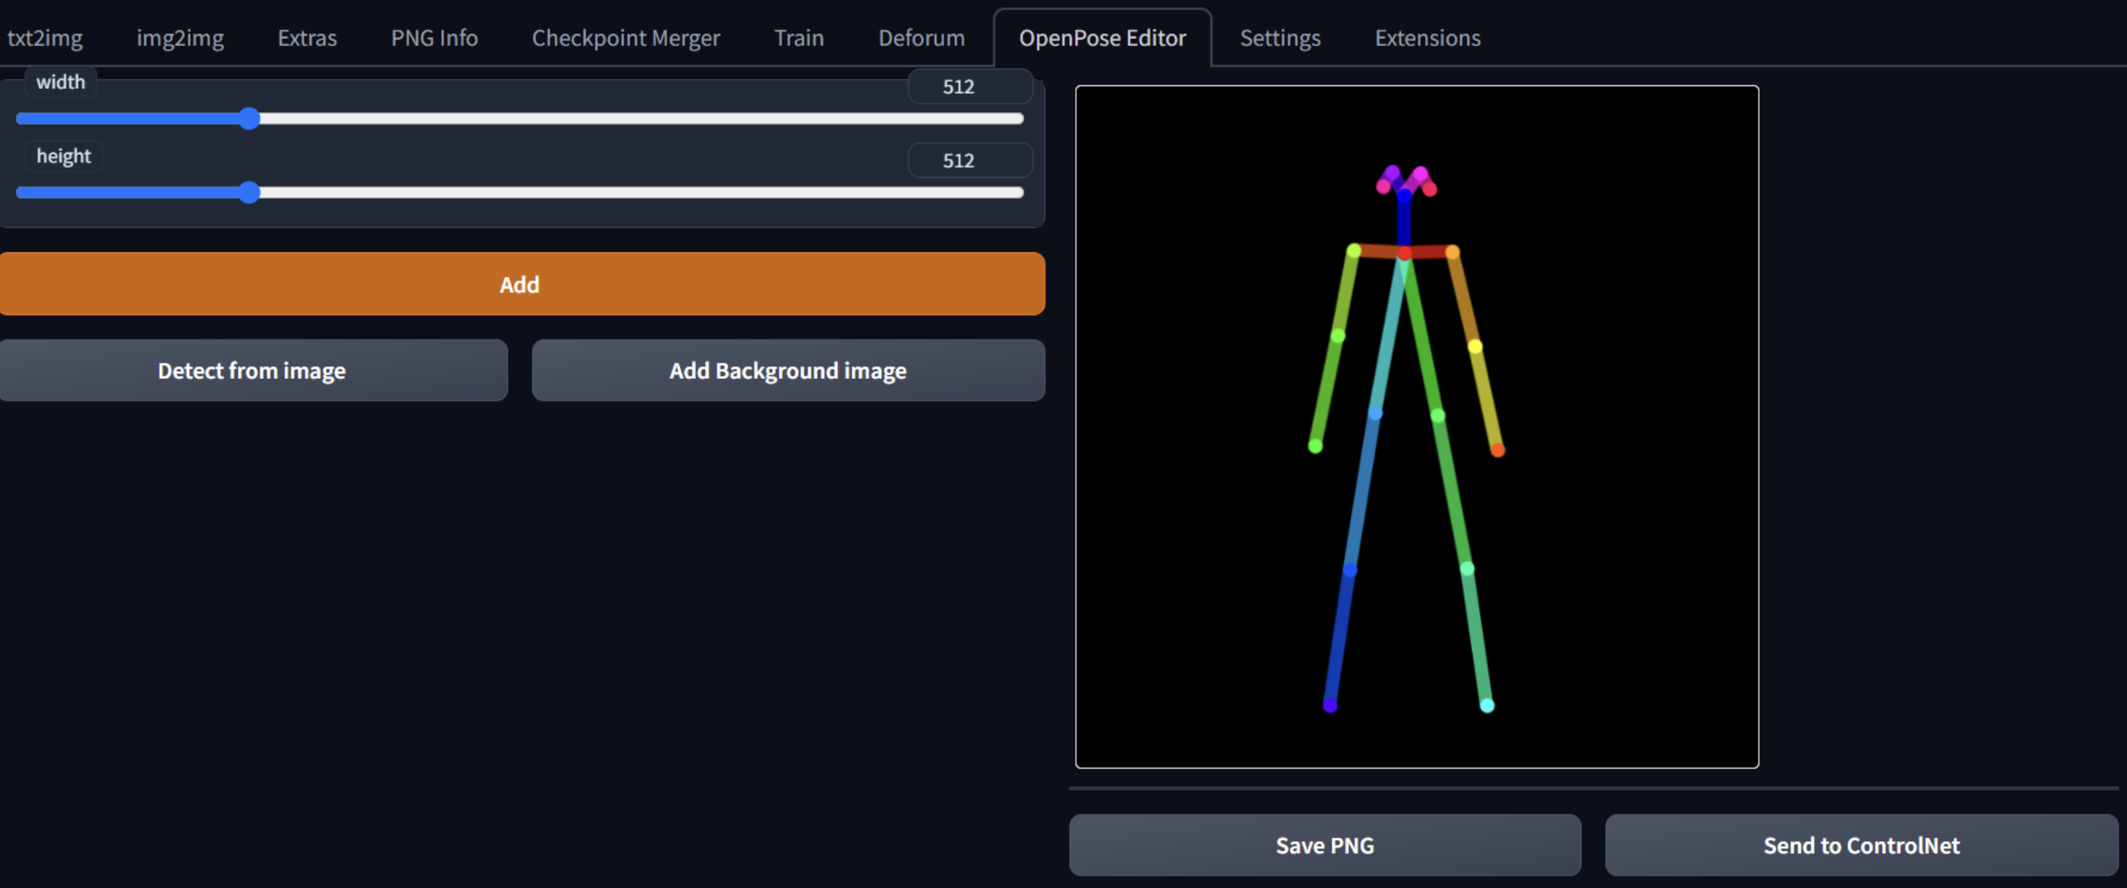
Task: Select the cyan ankle keypoint on the skeleton
Action: click(1487, 706)
